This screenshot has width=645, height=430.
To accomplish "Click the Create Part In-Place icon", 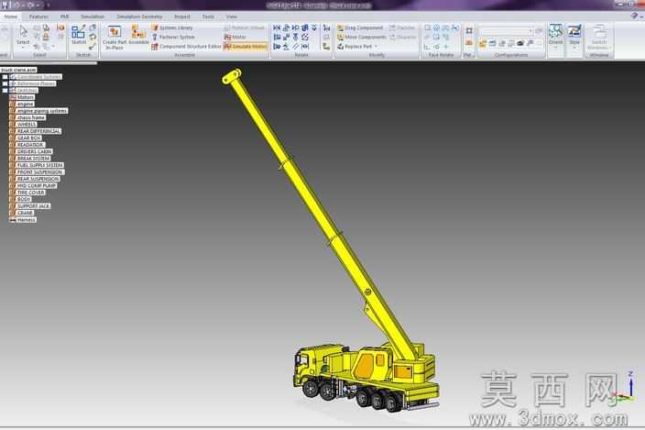I will coord(115,32).
